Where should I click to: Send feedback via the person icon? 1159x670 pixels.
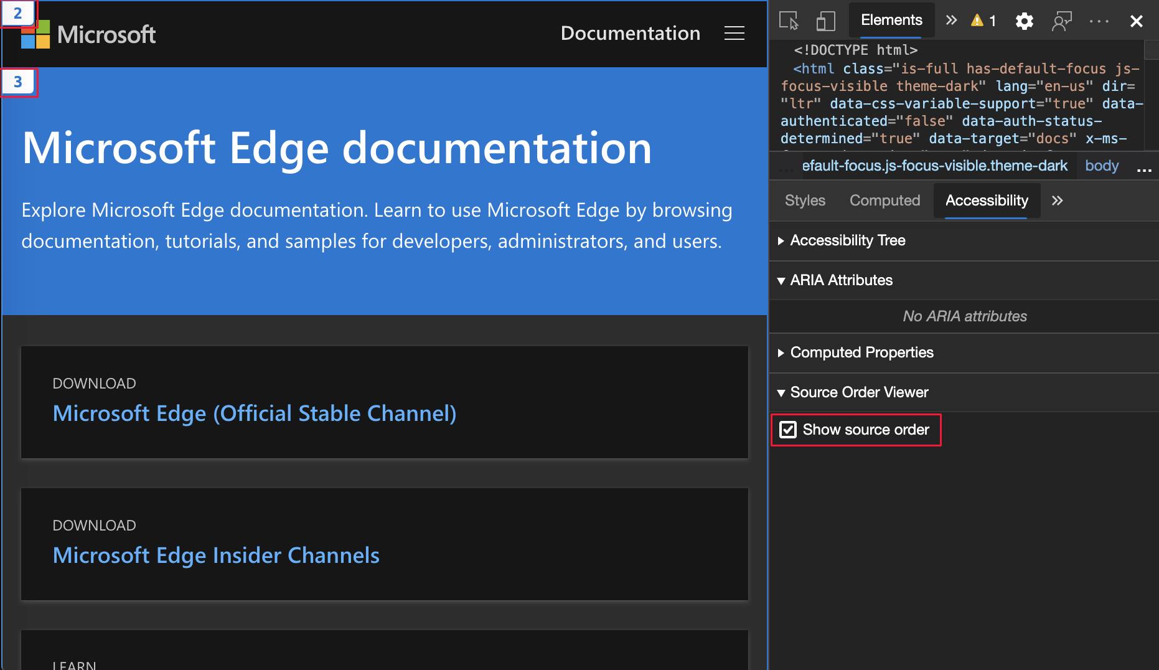(x=1062, y=21)
